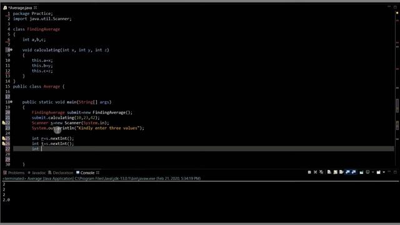Click the top overview ruler warning marker
Screen dimensions: 400x225
(397, 12)
